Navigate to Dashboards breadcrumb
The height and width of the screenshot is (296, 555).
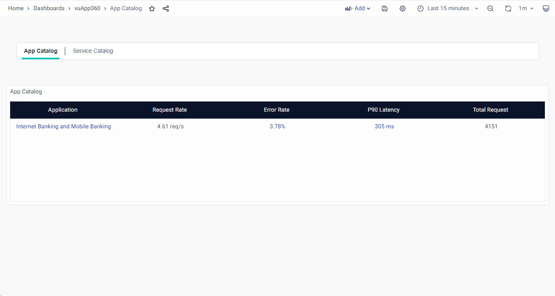point(49,9)
